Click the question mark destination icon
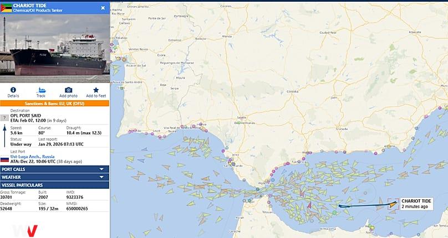 (4, 117)
